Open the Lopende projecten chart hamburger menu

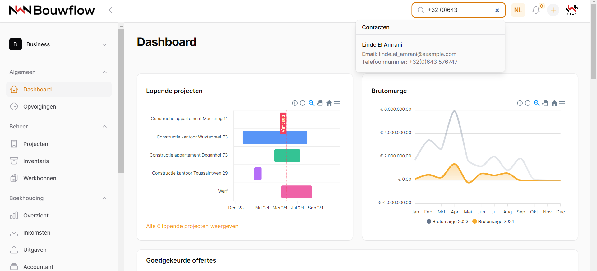click(x=337, y=103)
